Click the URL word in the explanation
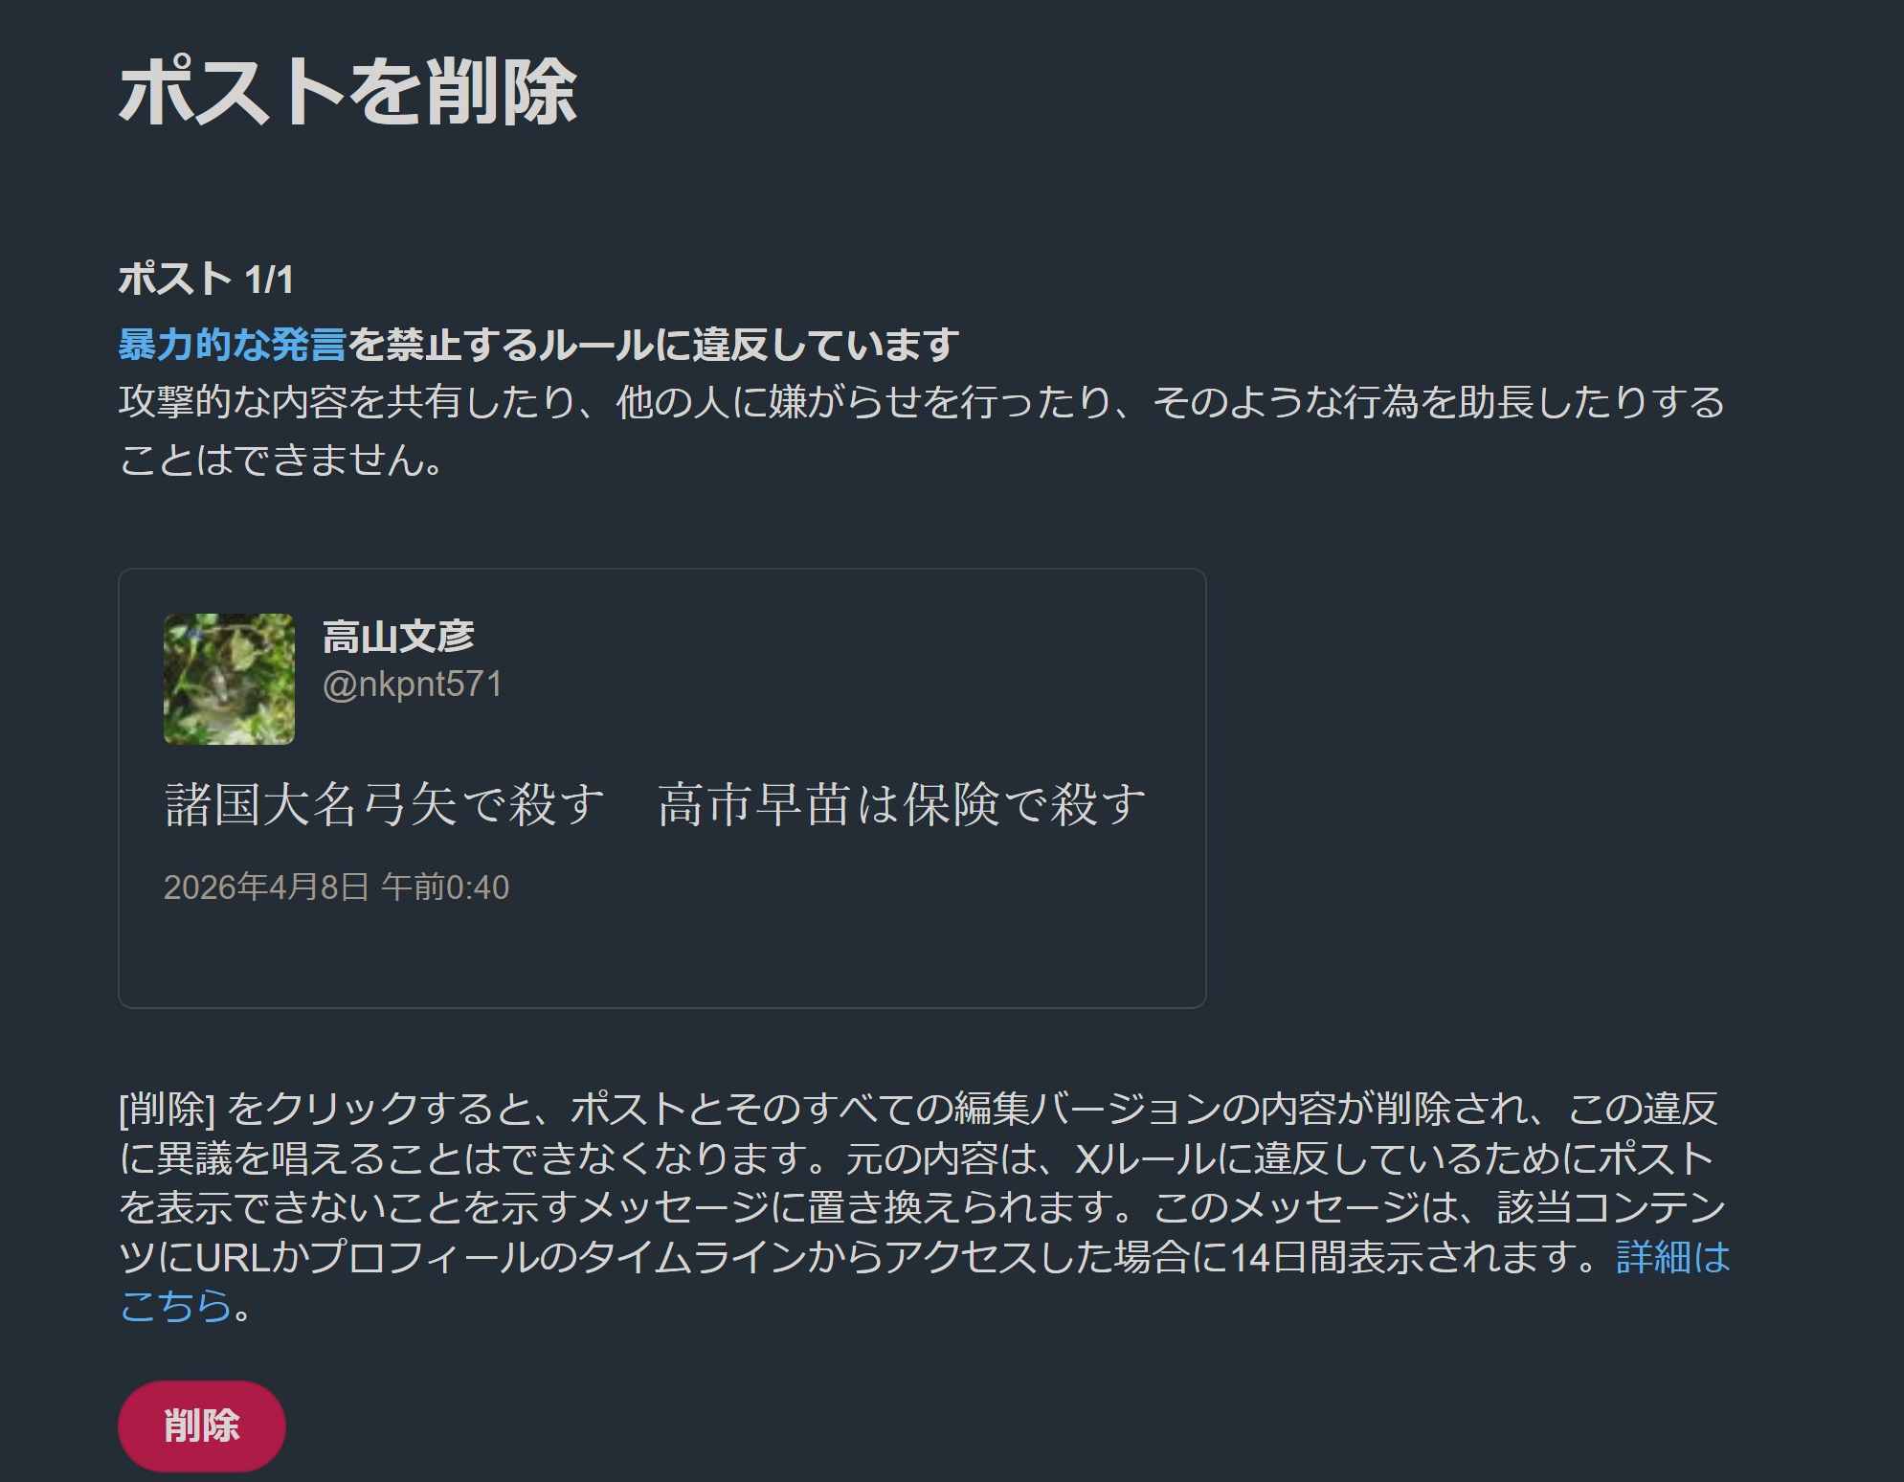1904x1482 pixels. pos(234,1258)
